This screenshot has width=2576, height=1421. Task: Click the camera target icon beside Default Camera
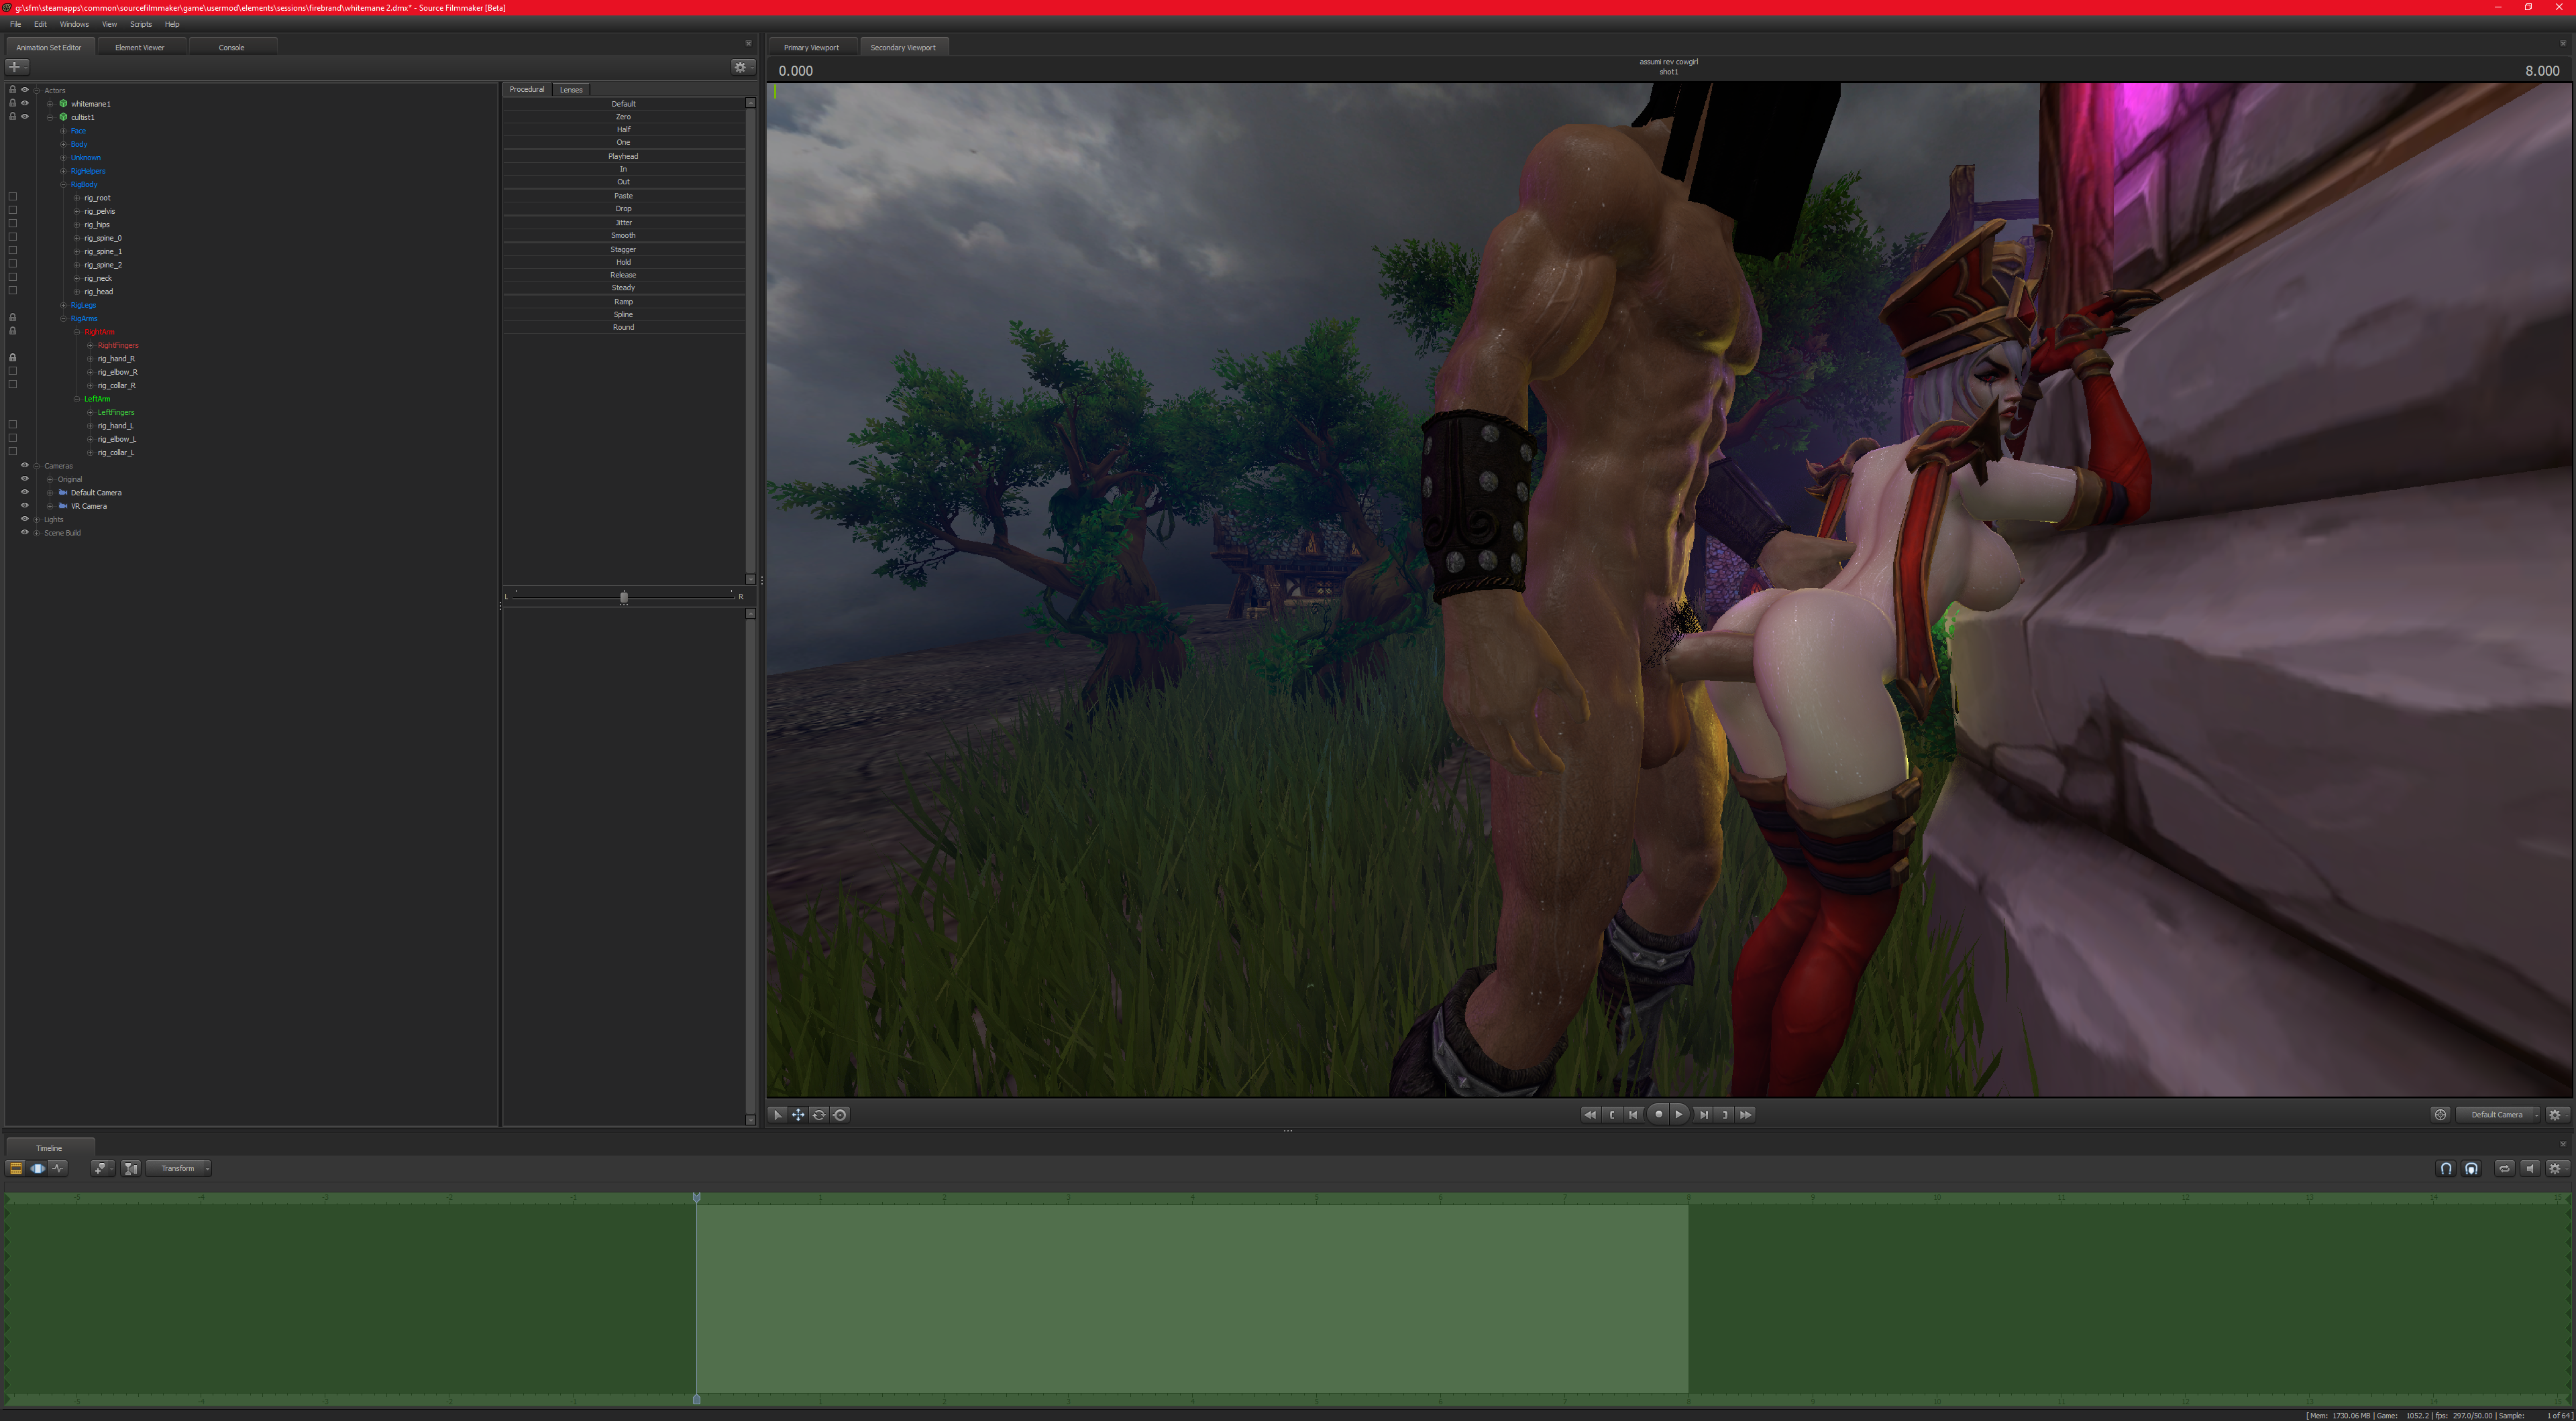[x=2440, y=1114]
